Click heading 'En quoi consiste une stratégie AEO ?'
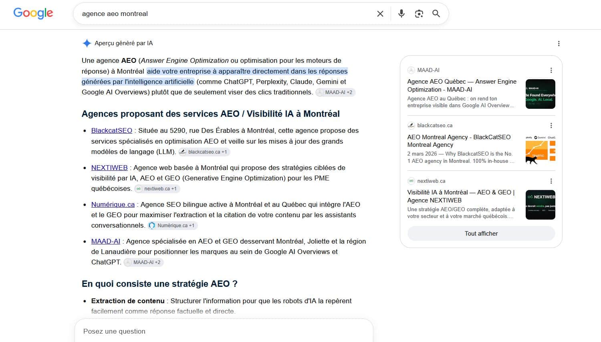Viewport: 601px width, 342px height. [159, 284]
